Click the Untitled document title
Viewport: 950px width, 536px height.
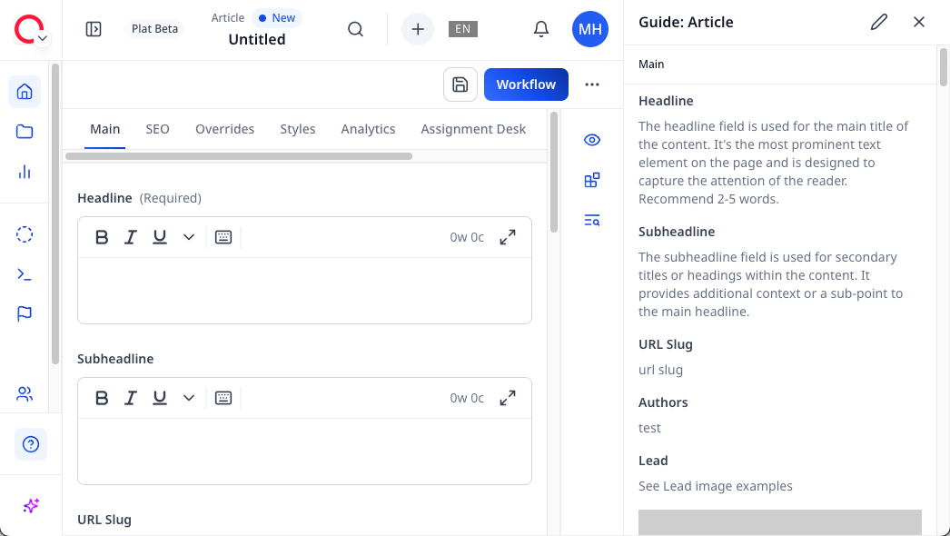[x=257, y=39]
